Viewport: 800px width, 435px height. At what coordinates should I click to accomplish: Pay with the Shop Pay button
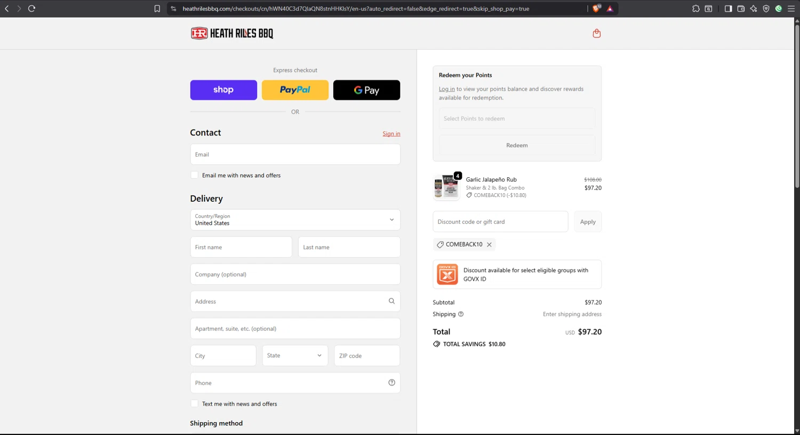223,90
